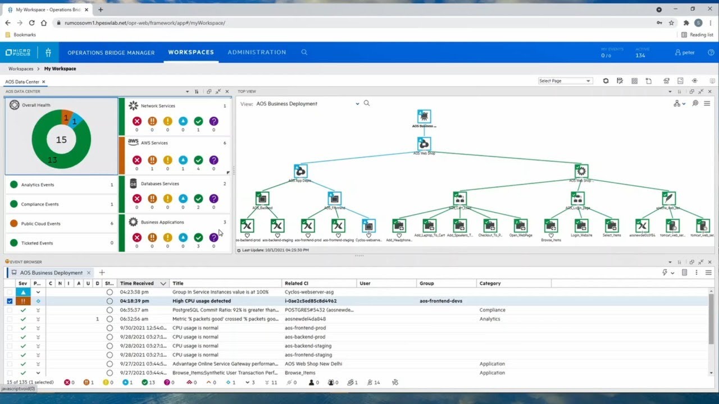Select the aos-backend-prod node in topology
719x404 pixels.
click(x=247, y=226)
